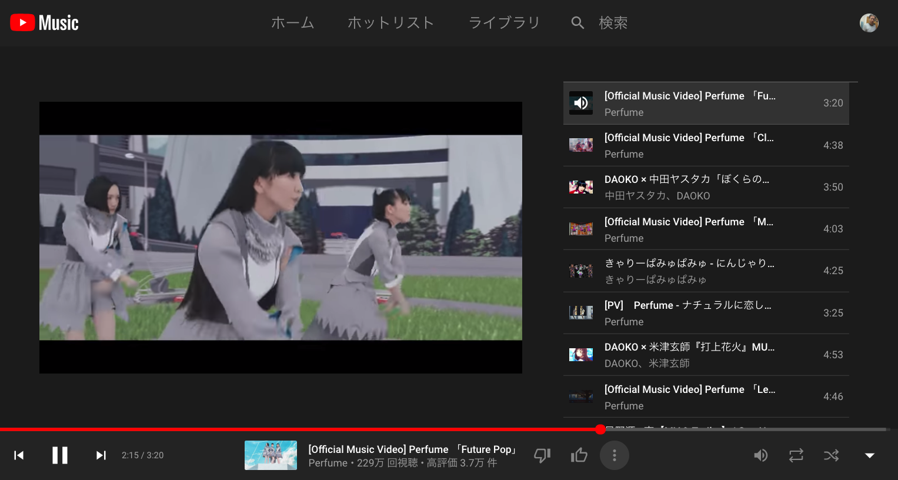This screenshot has height=480, width=898.
Task: Skip to the previous track
Action: [x=19, y=455]
